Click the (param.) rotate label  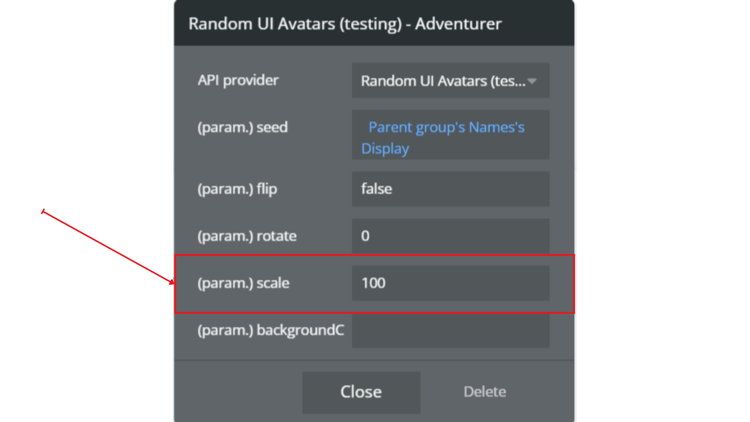click(247, 236)
